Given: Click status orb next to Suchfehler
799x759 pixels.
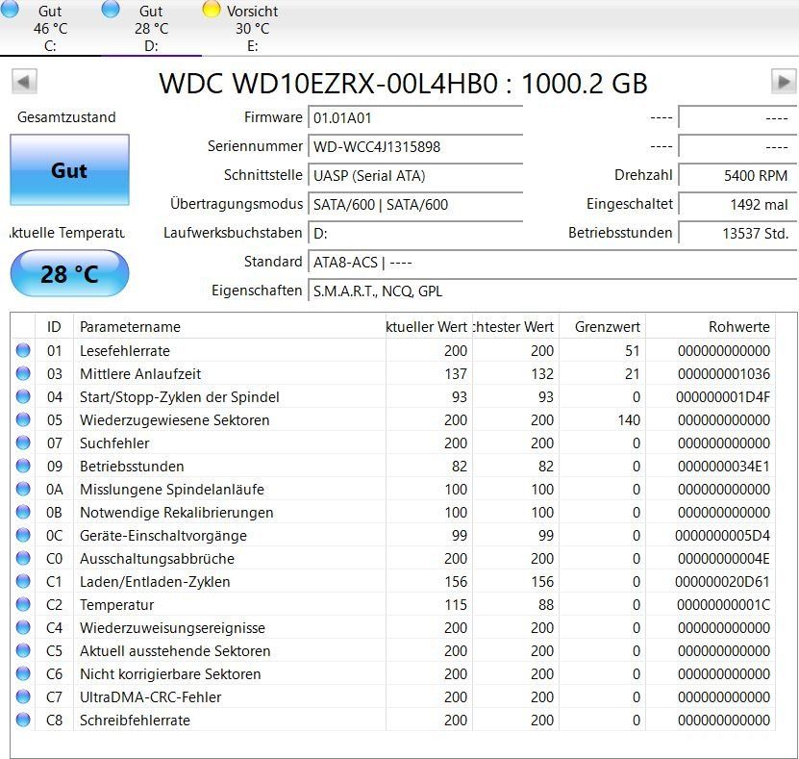Looking at the screenshot, I should coord(23,443).
